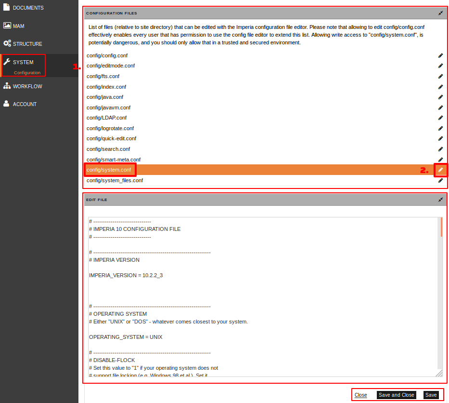Click the text area resize handle
This screenshot has height=403, width=449.
pyautogui.click(x=439, y=374)
